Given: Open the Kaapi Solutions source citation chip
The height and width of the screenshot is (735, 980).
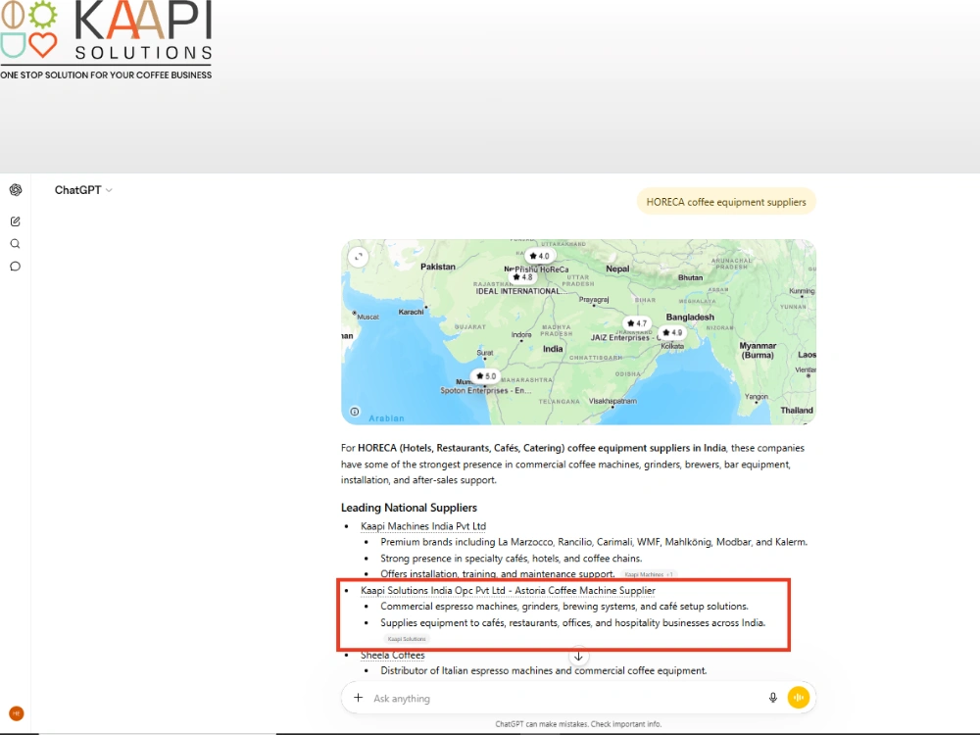Looking at the screenshot, I should (x=407, y=639).
